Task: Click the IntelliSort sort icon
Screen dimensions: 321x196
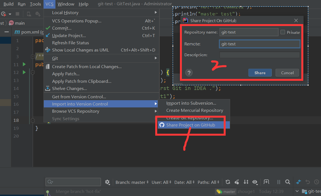Action: [x=246, y=182]
